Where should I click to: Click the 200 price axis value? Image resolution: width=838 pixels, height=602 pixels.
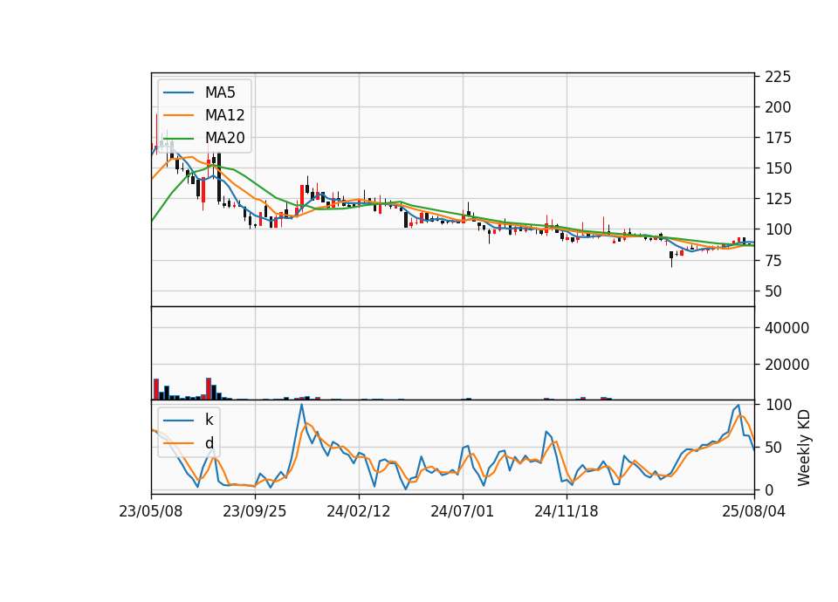(x=778, y=107)
